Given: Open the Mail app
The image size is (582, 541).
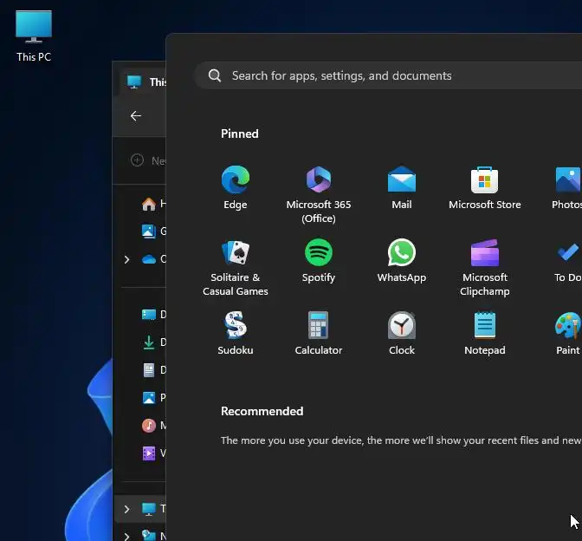Looking at the screenshot, I should (x=402, y=188).
